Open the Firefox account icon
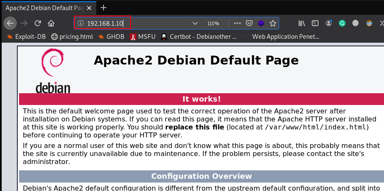384x191 pixels. pos(328,24)
